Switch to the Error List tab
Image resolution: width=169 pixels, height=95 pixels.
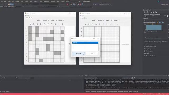(135, 91)
